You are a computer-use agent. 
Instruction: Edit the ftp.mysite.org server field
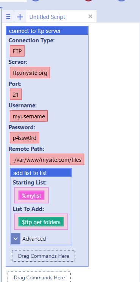tap(30, 73)
